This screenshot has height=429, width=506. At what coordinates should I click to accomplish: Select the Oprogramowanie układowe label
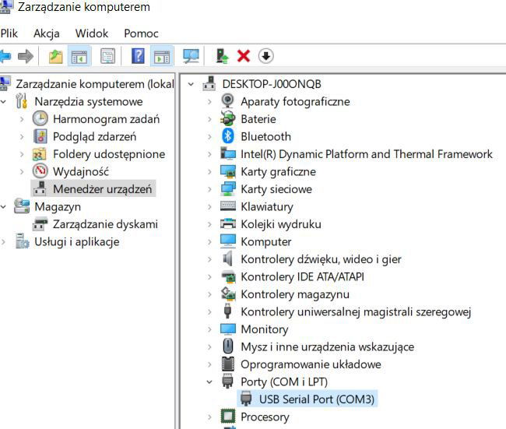(311, 364)
